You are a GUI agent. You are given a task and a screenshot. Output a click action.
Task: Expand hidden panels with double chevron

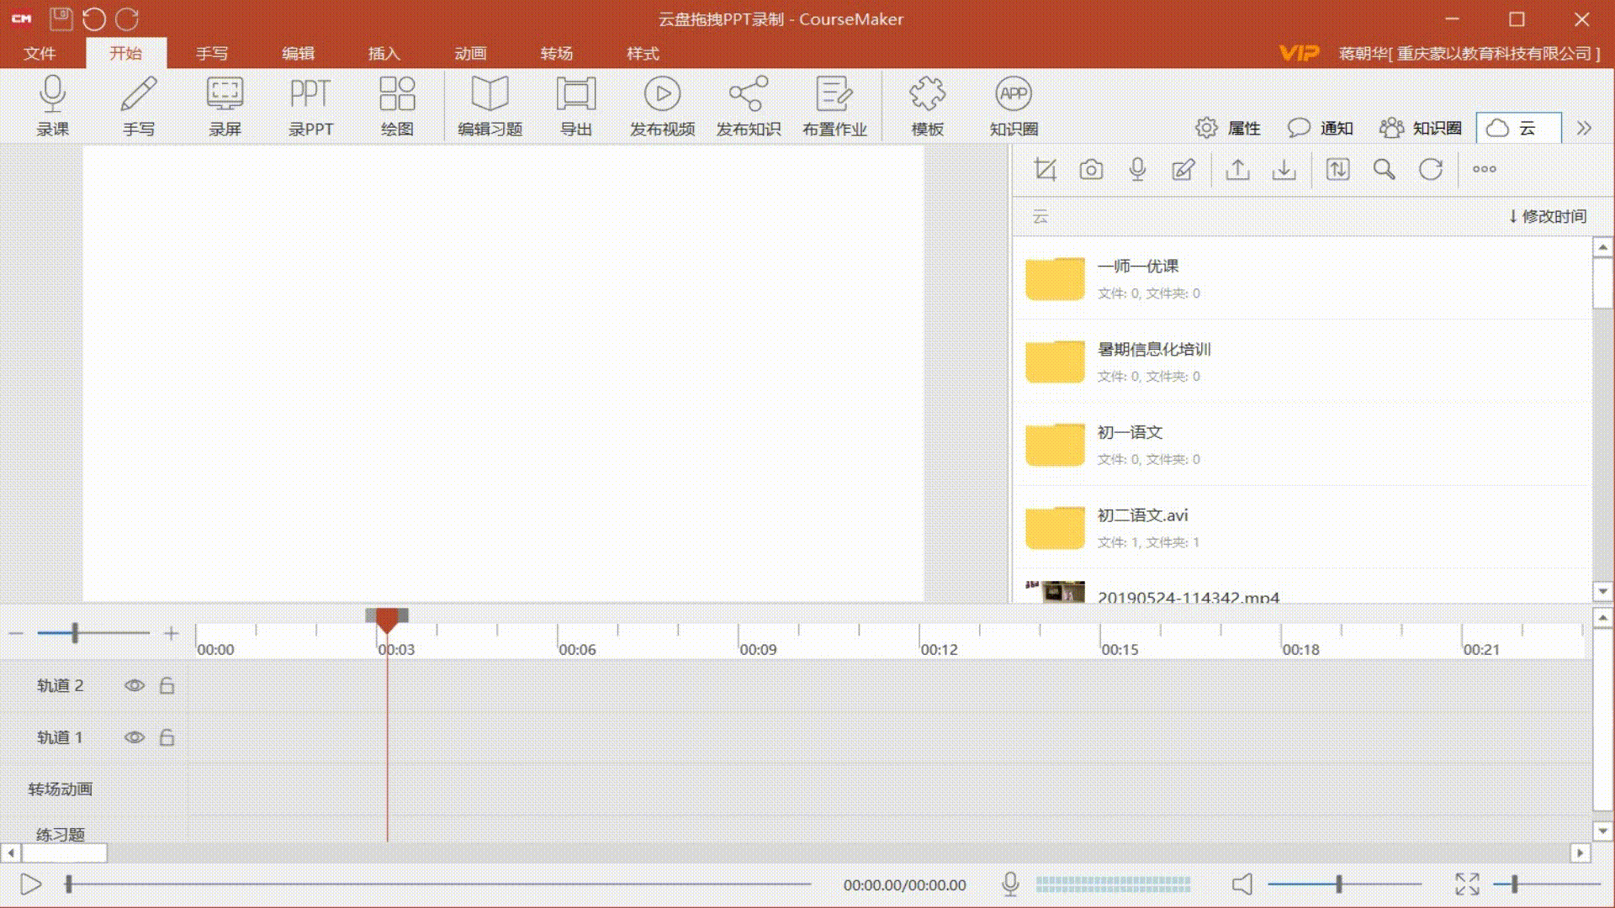[x=1584, y=128]
